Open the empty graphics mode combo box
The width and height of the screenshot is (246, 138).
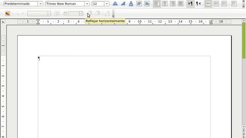39,14
